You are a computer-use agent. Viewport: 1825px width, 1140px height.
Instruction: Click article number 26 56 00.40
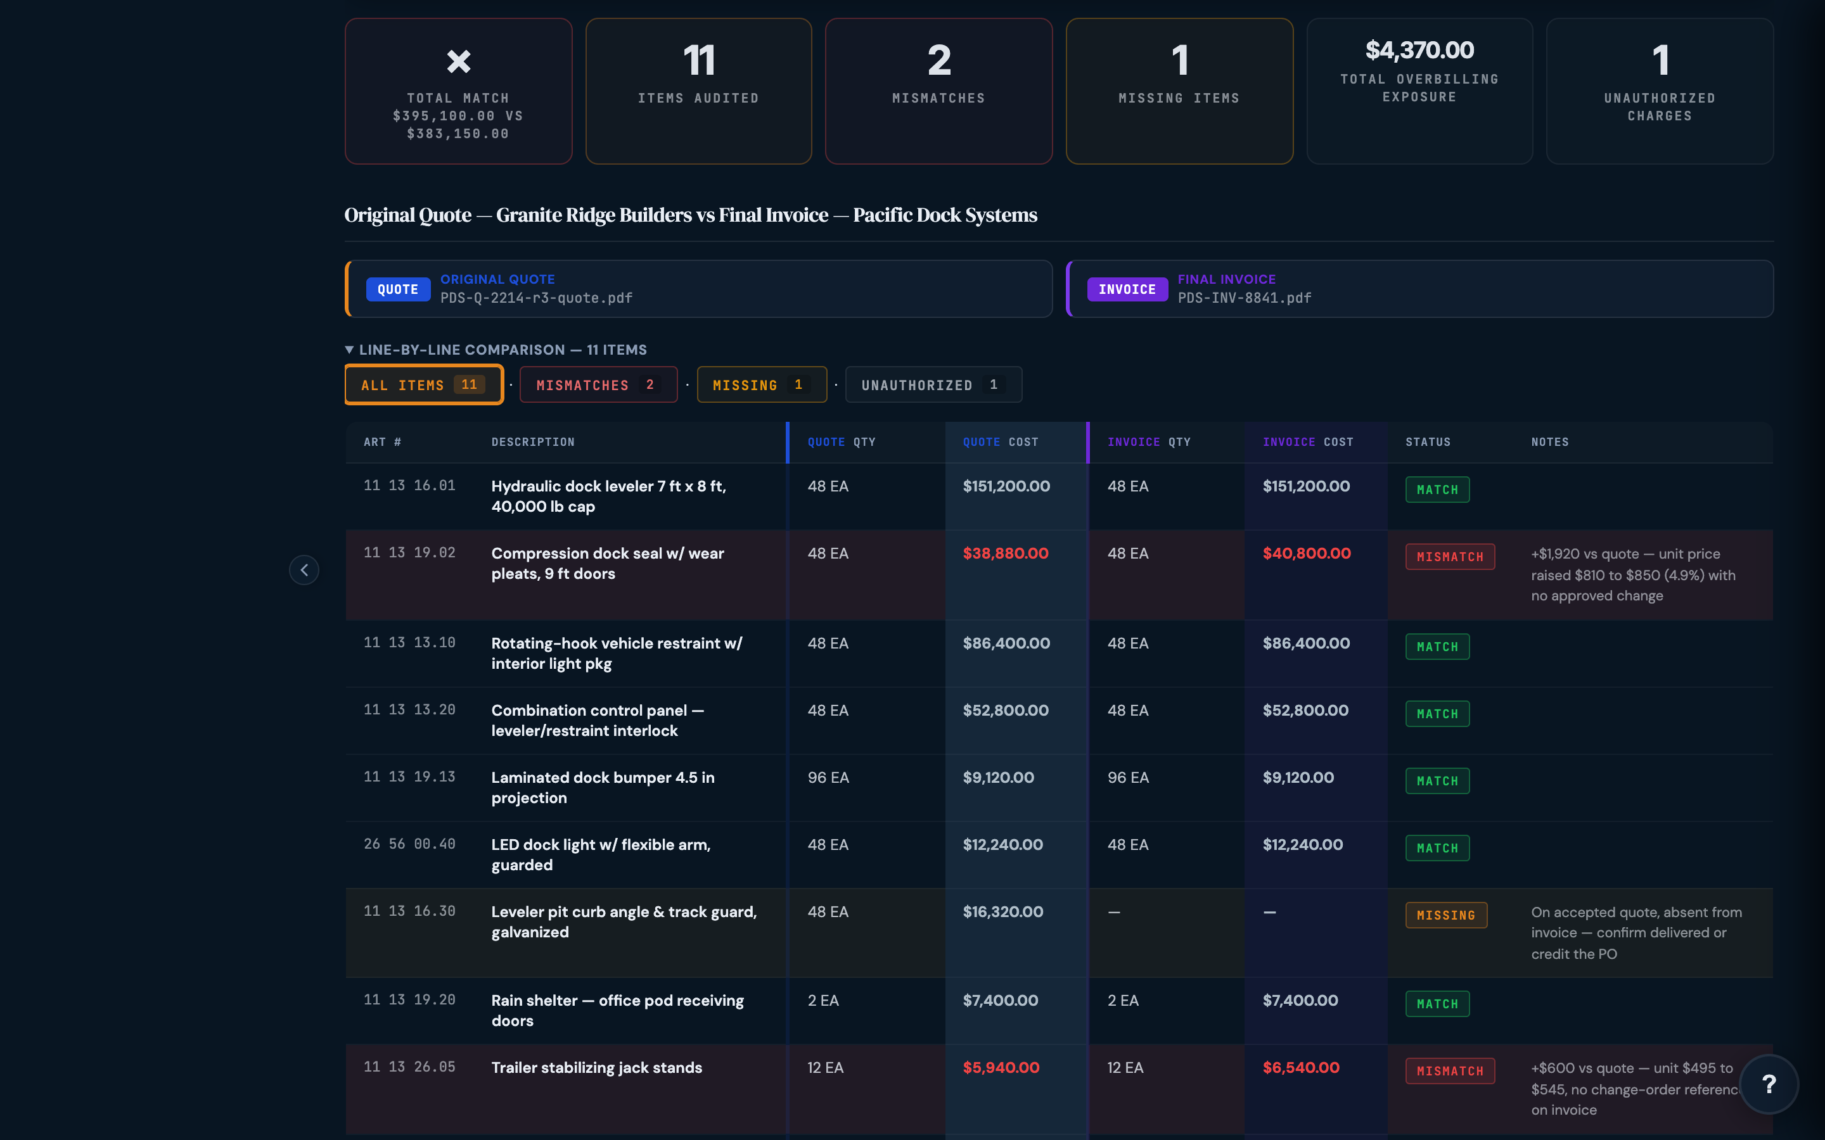click(x=409, y=844)
